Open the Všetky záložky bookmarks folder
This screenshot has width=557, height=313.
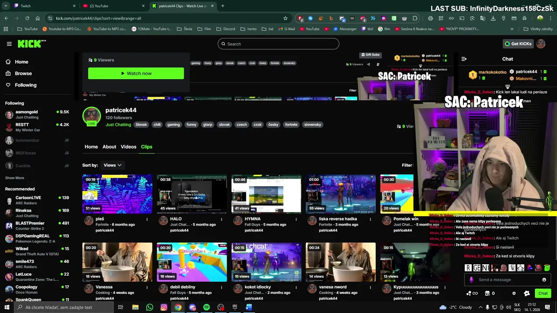pos(538,29)
